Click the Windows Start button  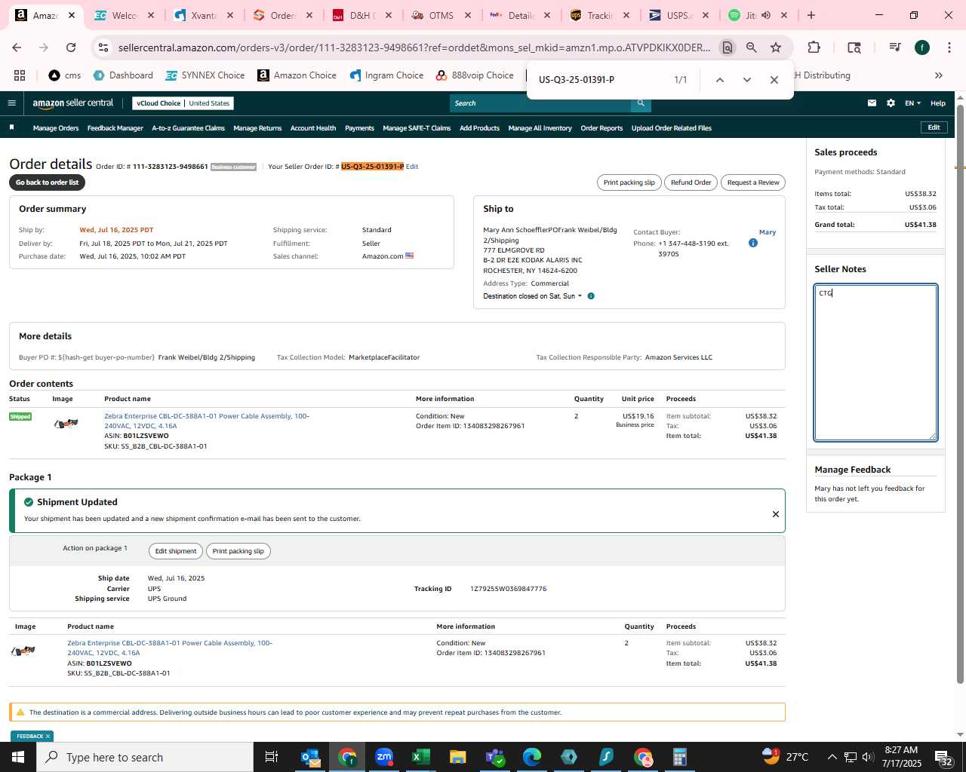click(x=18, y=757)
